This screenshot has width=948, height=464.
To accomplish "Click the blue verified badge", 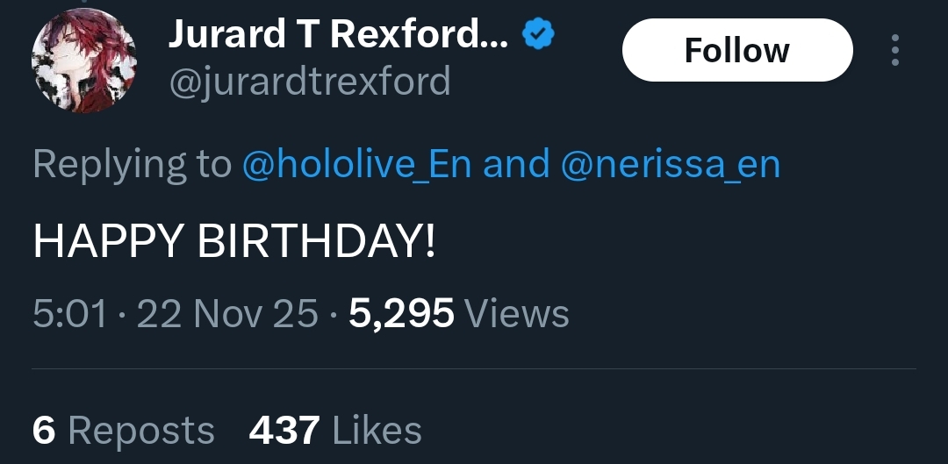I will pos(537,35).
